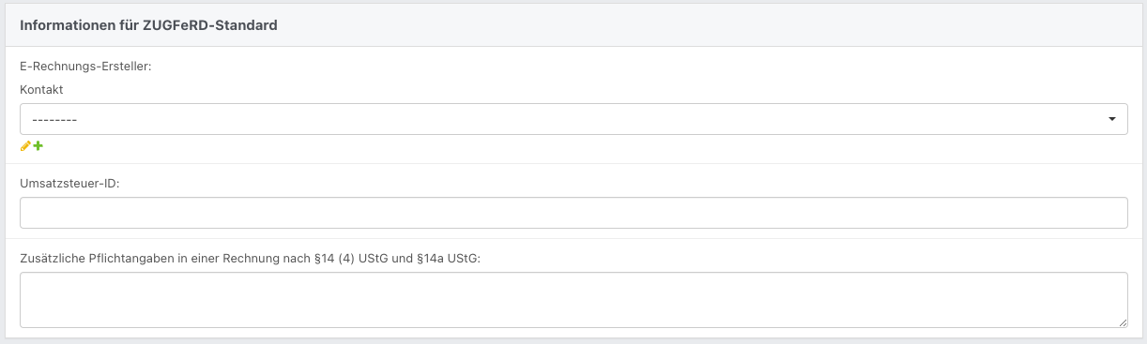Screen dimensions: 1147x344
Task: Click into the Zusätzliche Pflichtangaben text area
Action: pyautogui.click(x=573, y=300)
